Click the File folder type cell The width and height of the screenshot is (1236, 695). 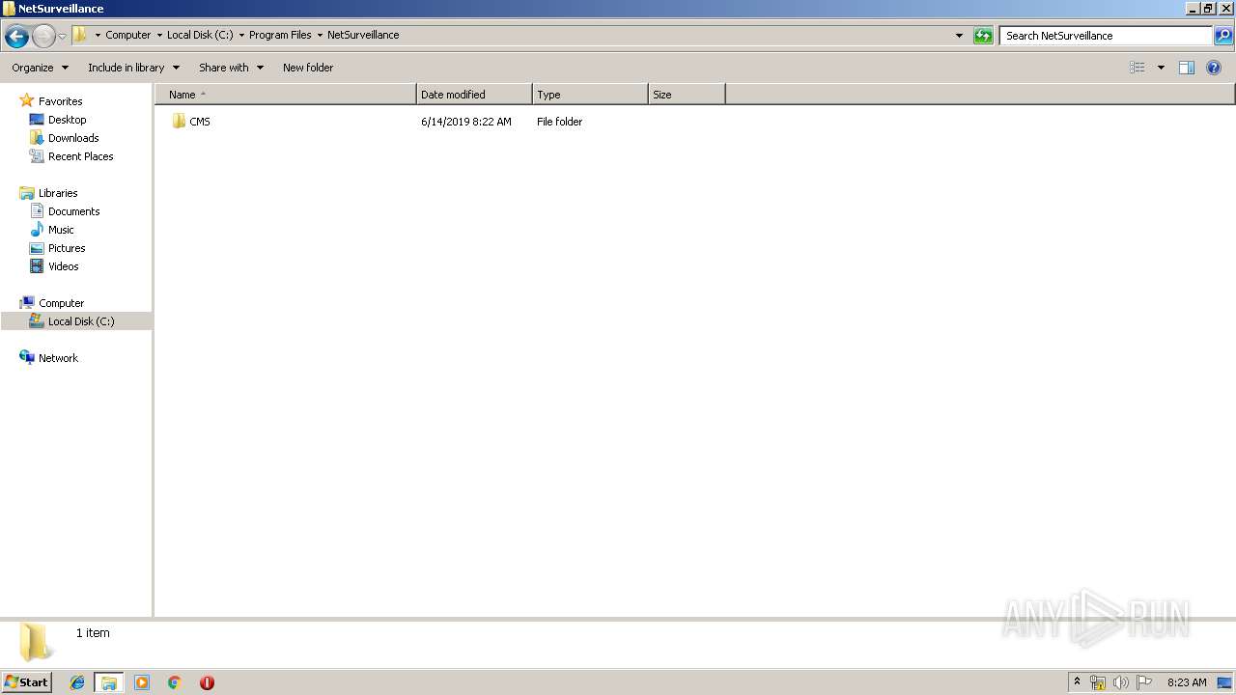(x=559, y=122)
